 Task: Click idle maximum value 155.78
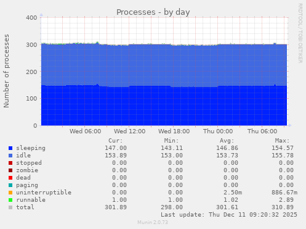coord(283,156)
